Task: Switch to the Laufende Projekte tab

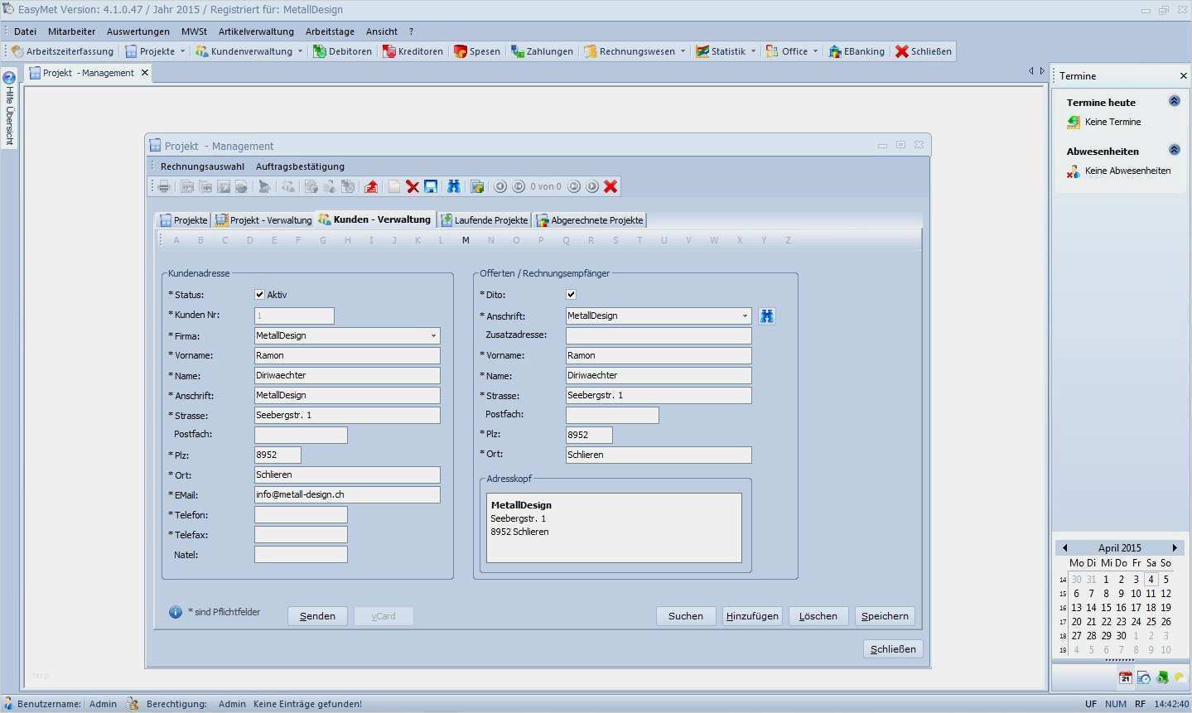Action: pyautogui.click(x=485, y=220)
